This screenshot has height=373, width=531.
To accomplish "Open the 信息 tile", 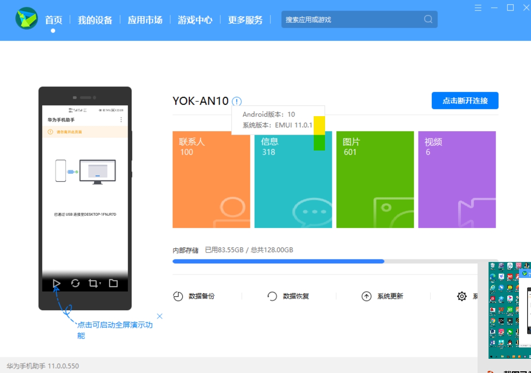I will (x=293, y=179).
